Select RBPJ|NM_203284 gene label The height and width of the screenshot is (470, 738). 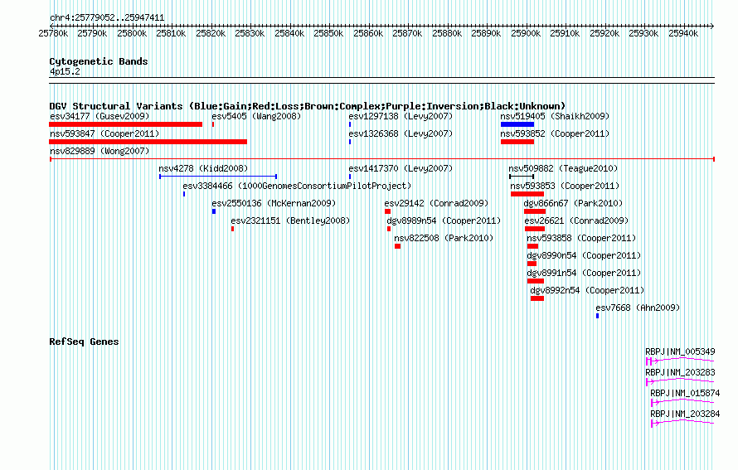[x=685, y=414]
